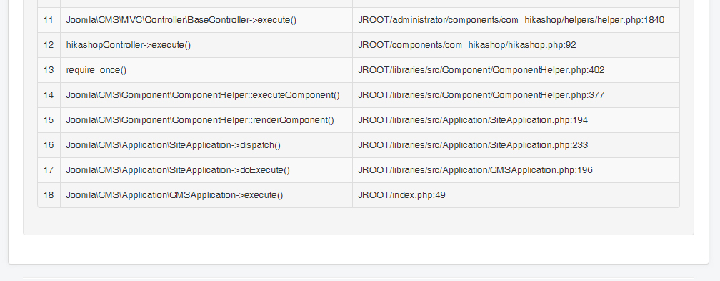Select row number 11 cell

click(x=49, y=20)
